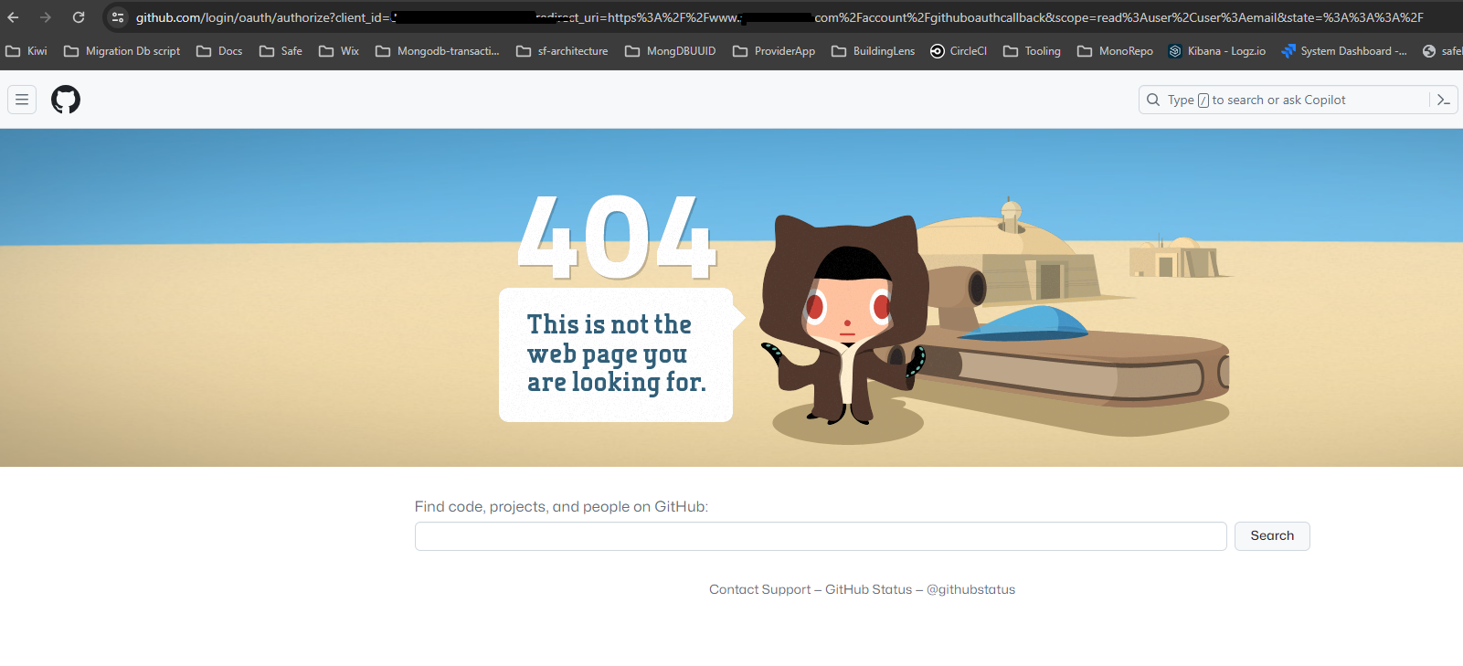Open the MonoRepo bookmark folder

(1115, 51)
